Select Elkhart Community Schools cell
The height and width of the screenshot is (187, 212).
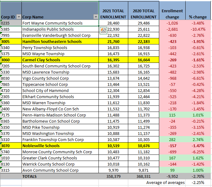point(60,97)
